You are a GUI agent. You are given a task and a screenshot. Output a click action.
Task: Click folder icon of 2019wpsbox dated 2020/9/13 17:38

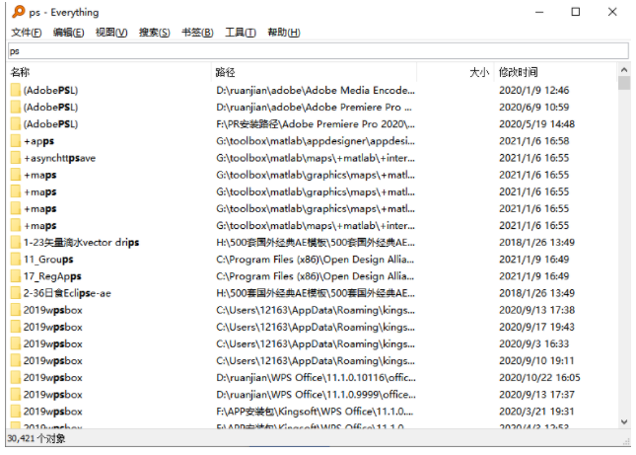16,310
